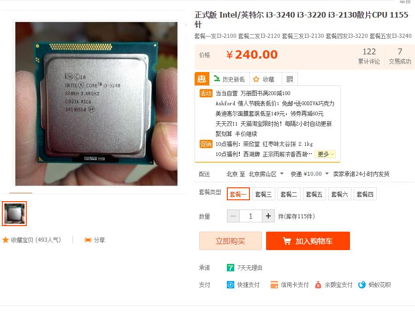Click the 加入购物车 add to cart button
The image size is (415, 311).
pyautogui.click(x=308, y=241)
